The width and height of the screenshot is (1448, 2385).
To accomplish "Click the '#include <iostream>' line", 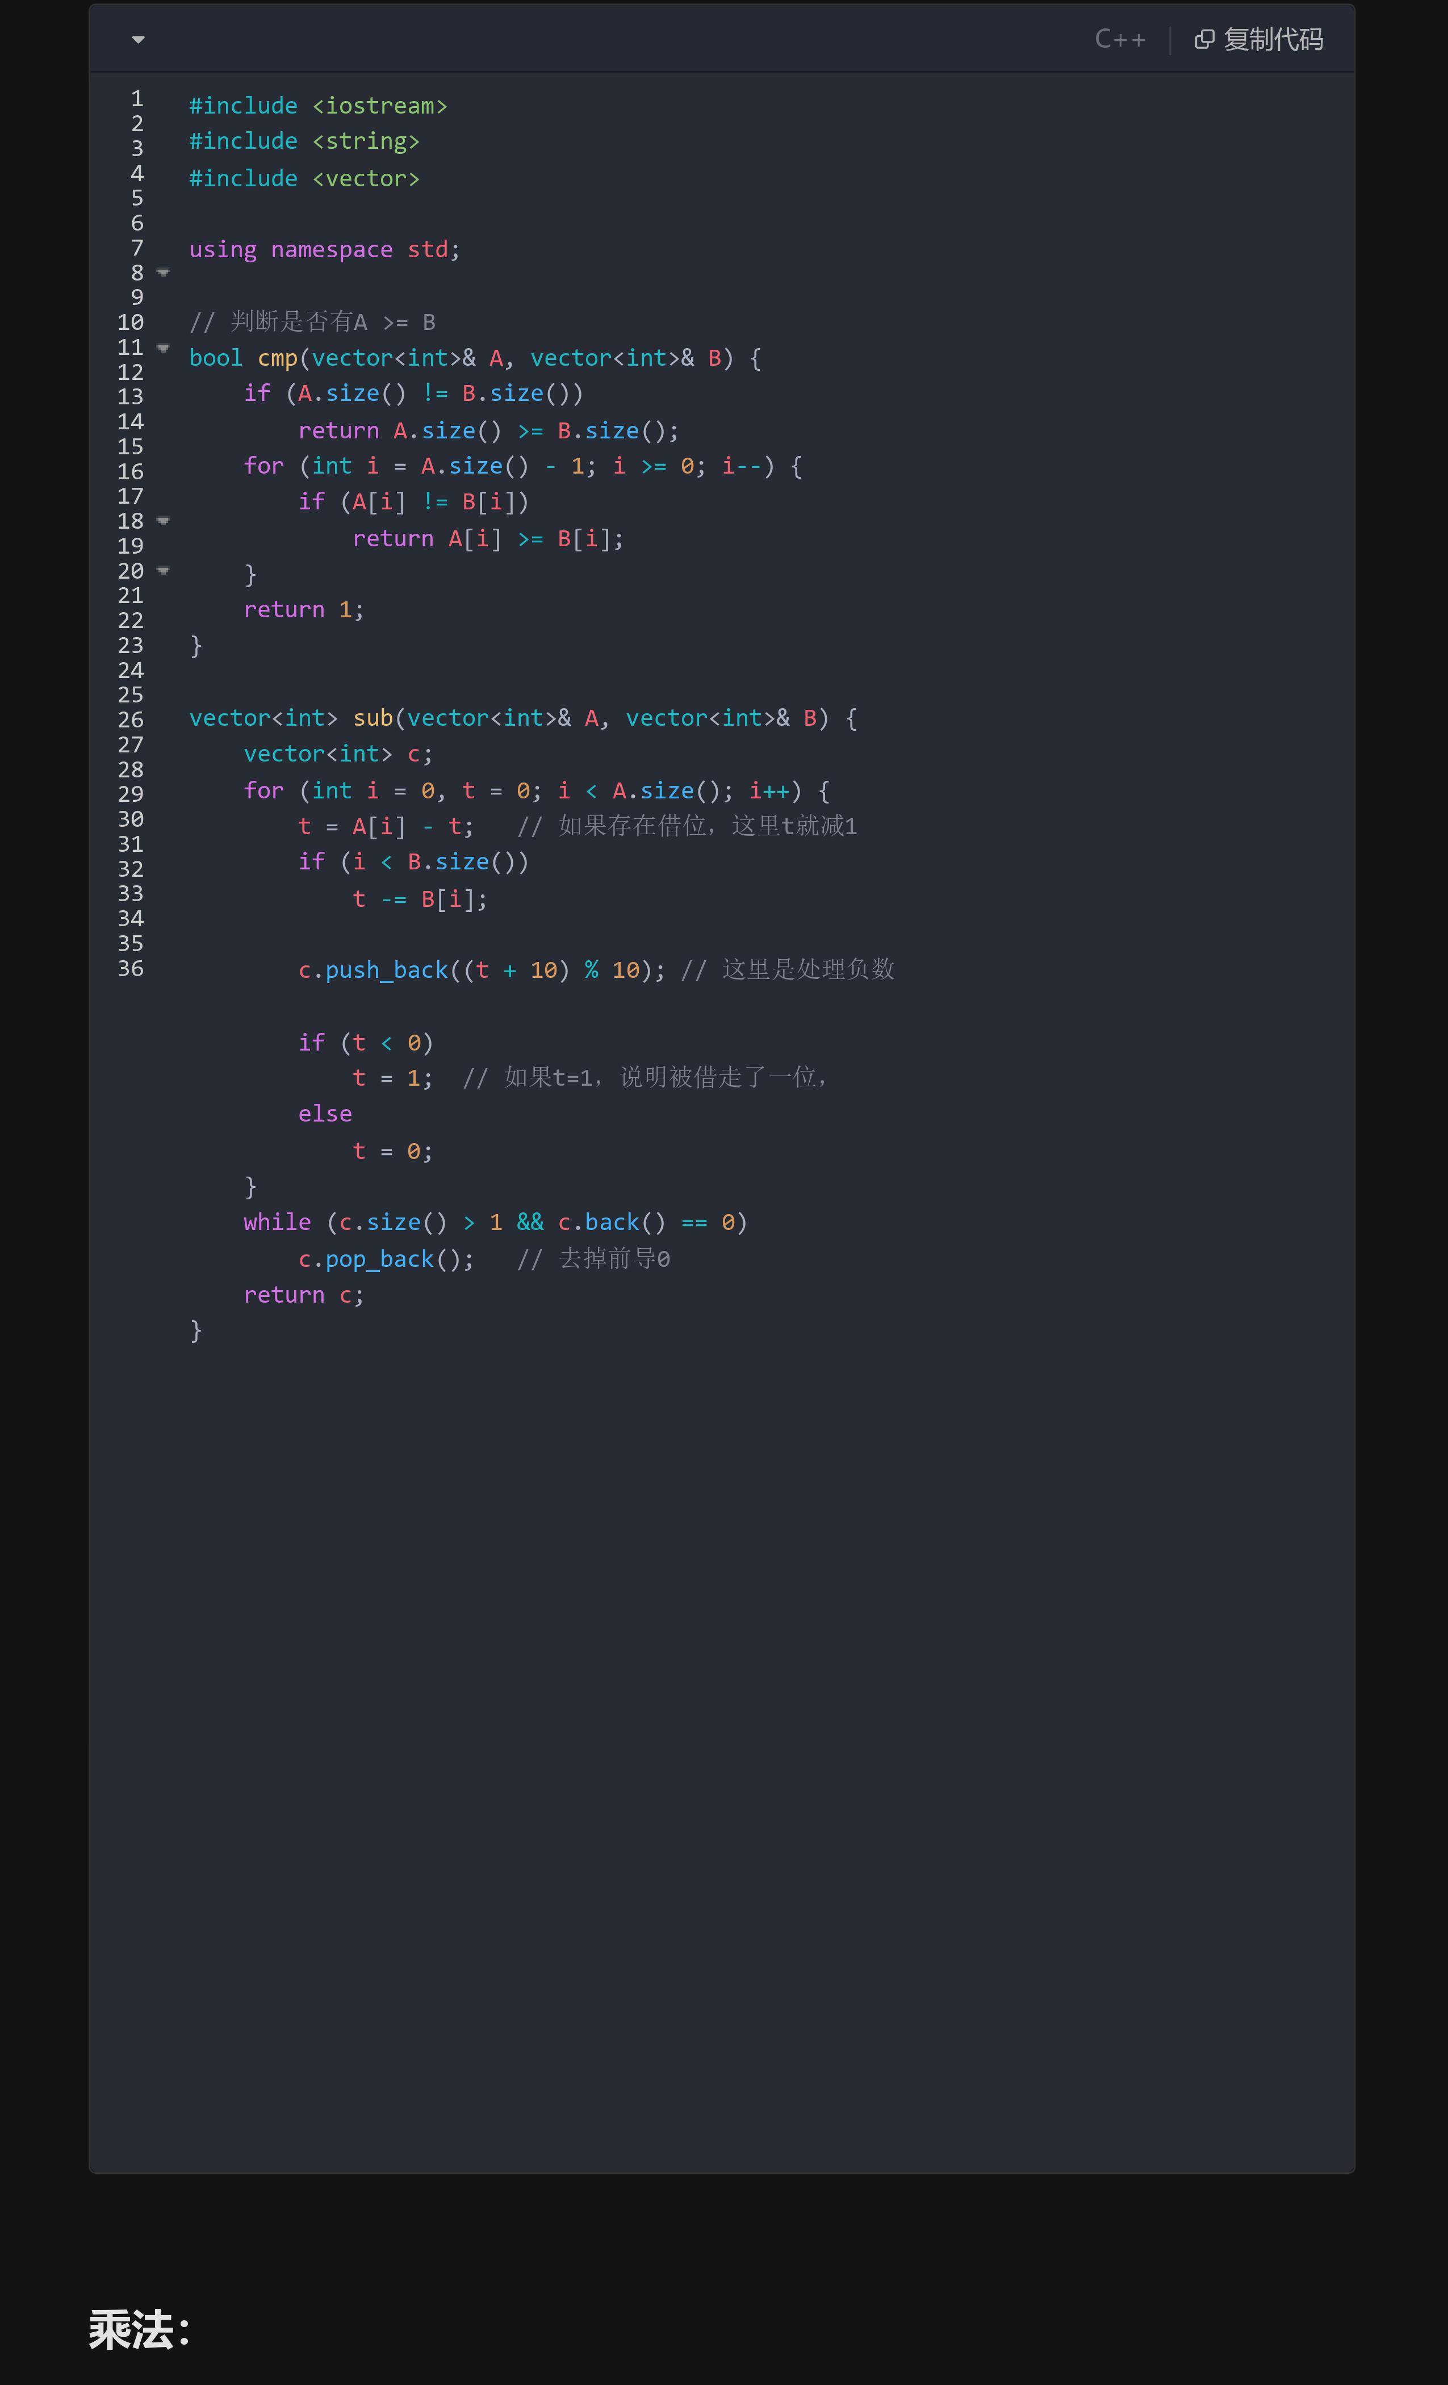I will [317, 106].
